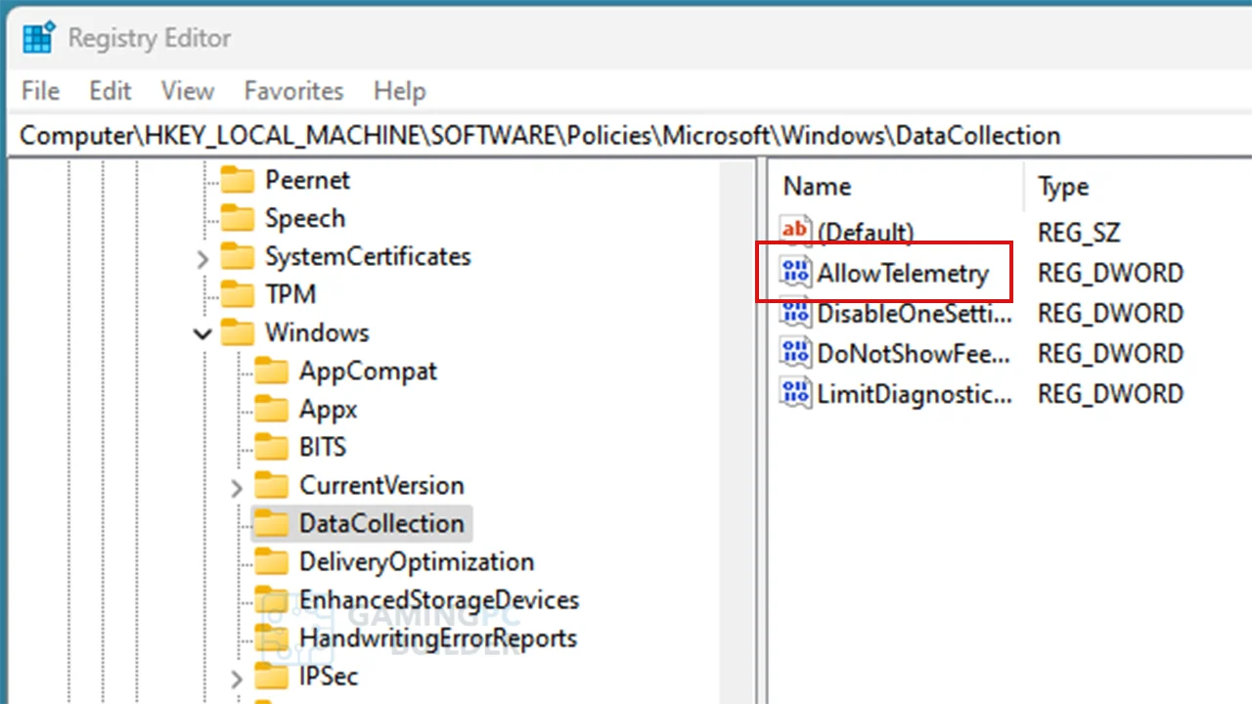This screenshot has height=704, width=1252.
Task: Click the AllowTelemetry DWORD icon
Action: (795, 273)
